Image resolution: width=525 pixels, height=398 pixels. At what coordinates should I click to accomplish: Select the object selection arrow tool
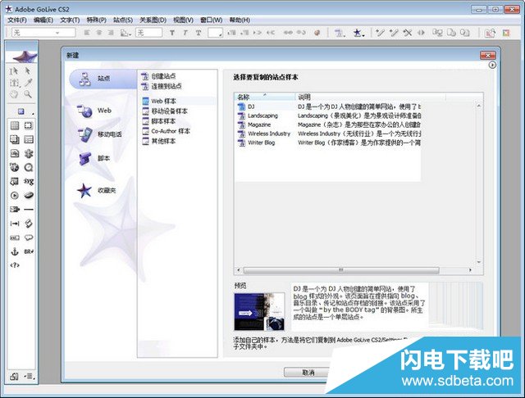[x=28, y=70]
